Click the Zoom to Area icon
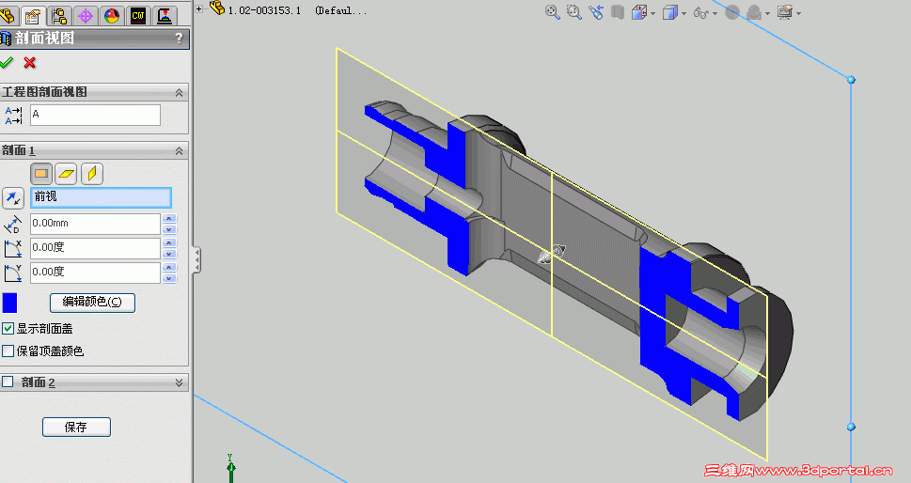The height and width of the screenshot is (483, 911). click(x=574, y=12)
